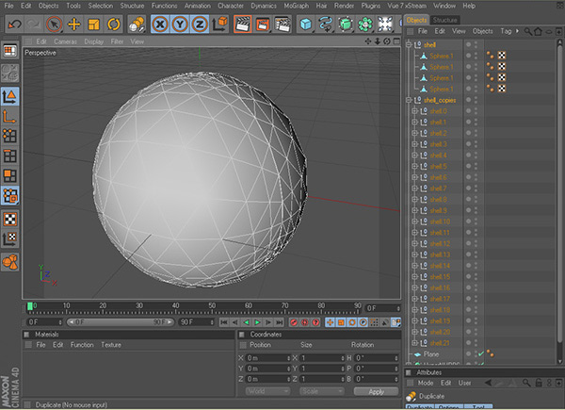Open Render Settings icon

tap(282, 25)
